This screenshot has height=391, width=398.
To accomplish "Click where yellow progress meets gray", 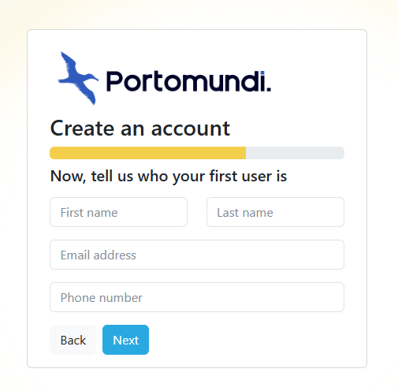I will click(x=246, y=153).
